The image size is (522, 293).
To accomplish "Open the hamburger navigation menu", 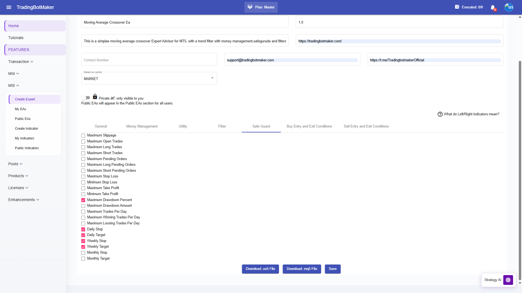I will tap(9, 7).
